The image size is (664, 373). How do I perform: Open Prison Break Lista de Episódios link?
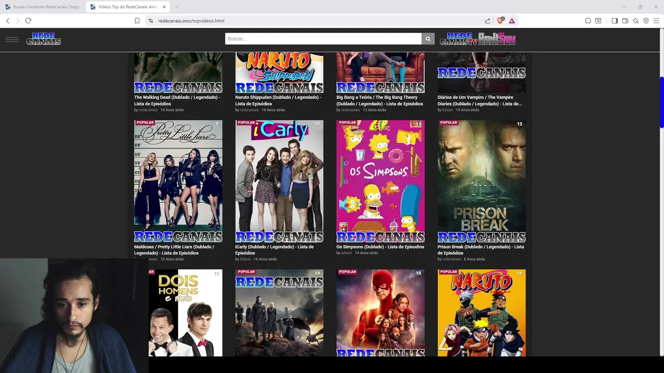point(481,250)
